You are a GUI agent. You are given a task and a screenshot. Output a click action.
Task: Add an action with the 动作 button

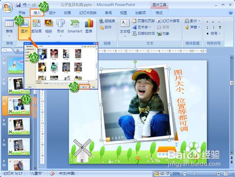tap(106, 27)
